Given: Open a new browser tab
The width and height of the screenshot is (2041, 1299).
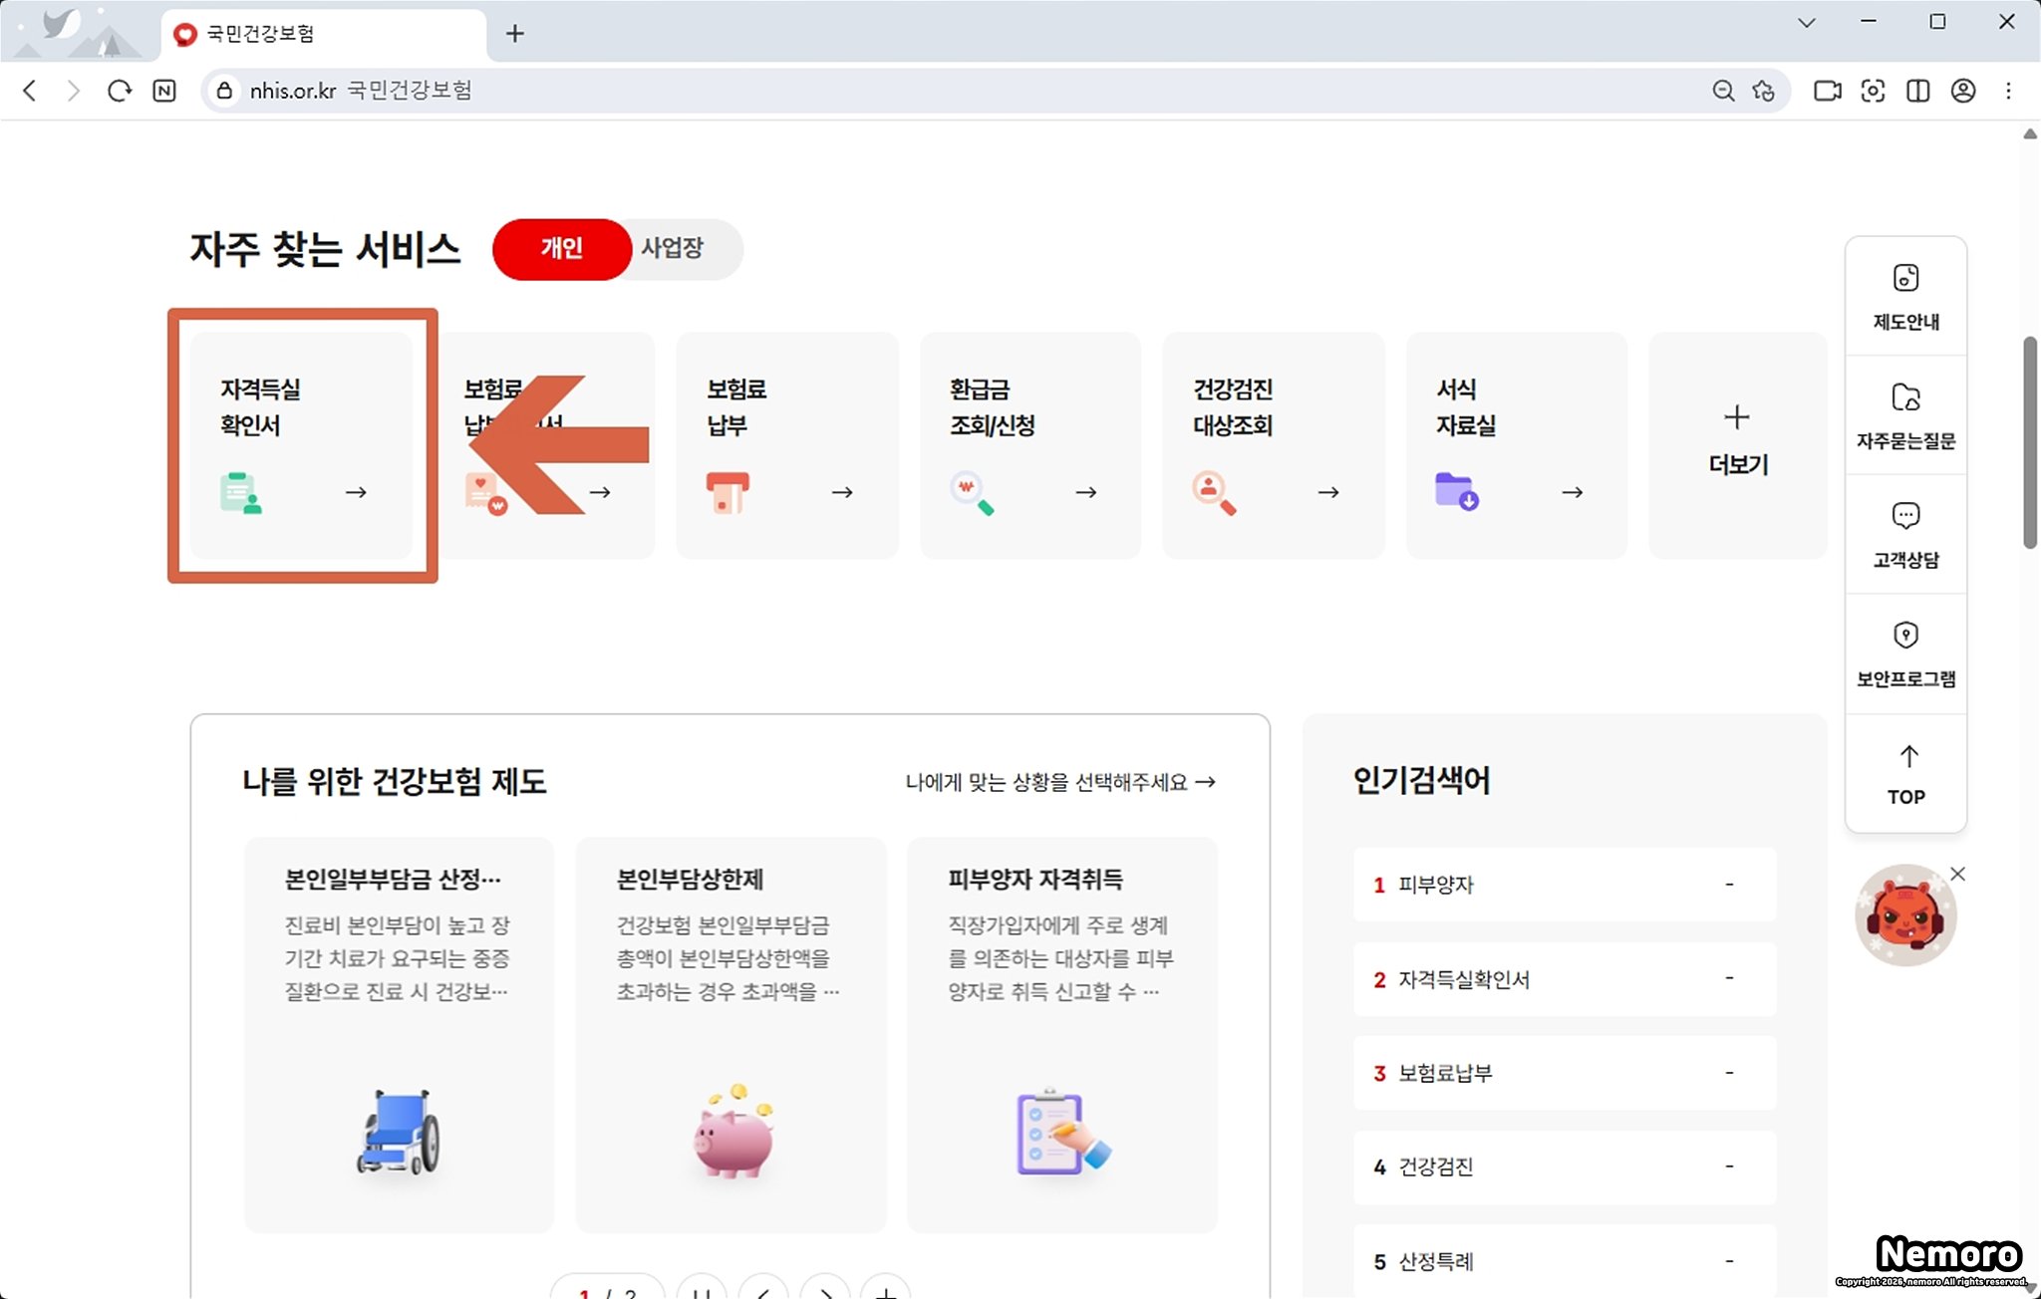Looking at the screenshot, I should 514,34.
